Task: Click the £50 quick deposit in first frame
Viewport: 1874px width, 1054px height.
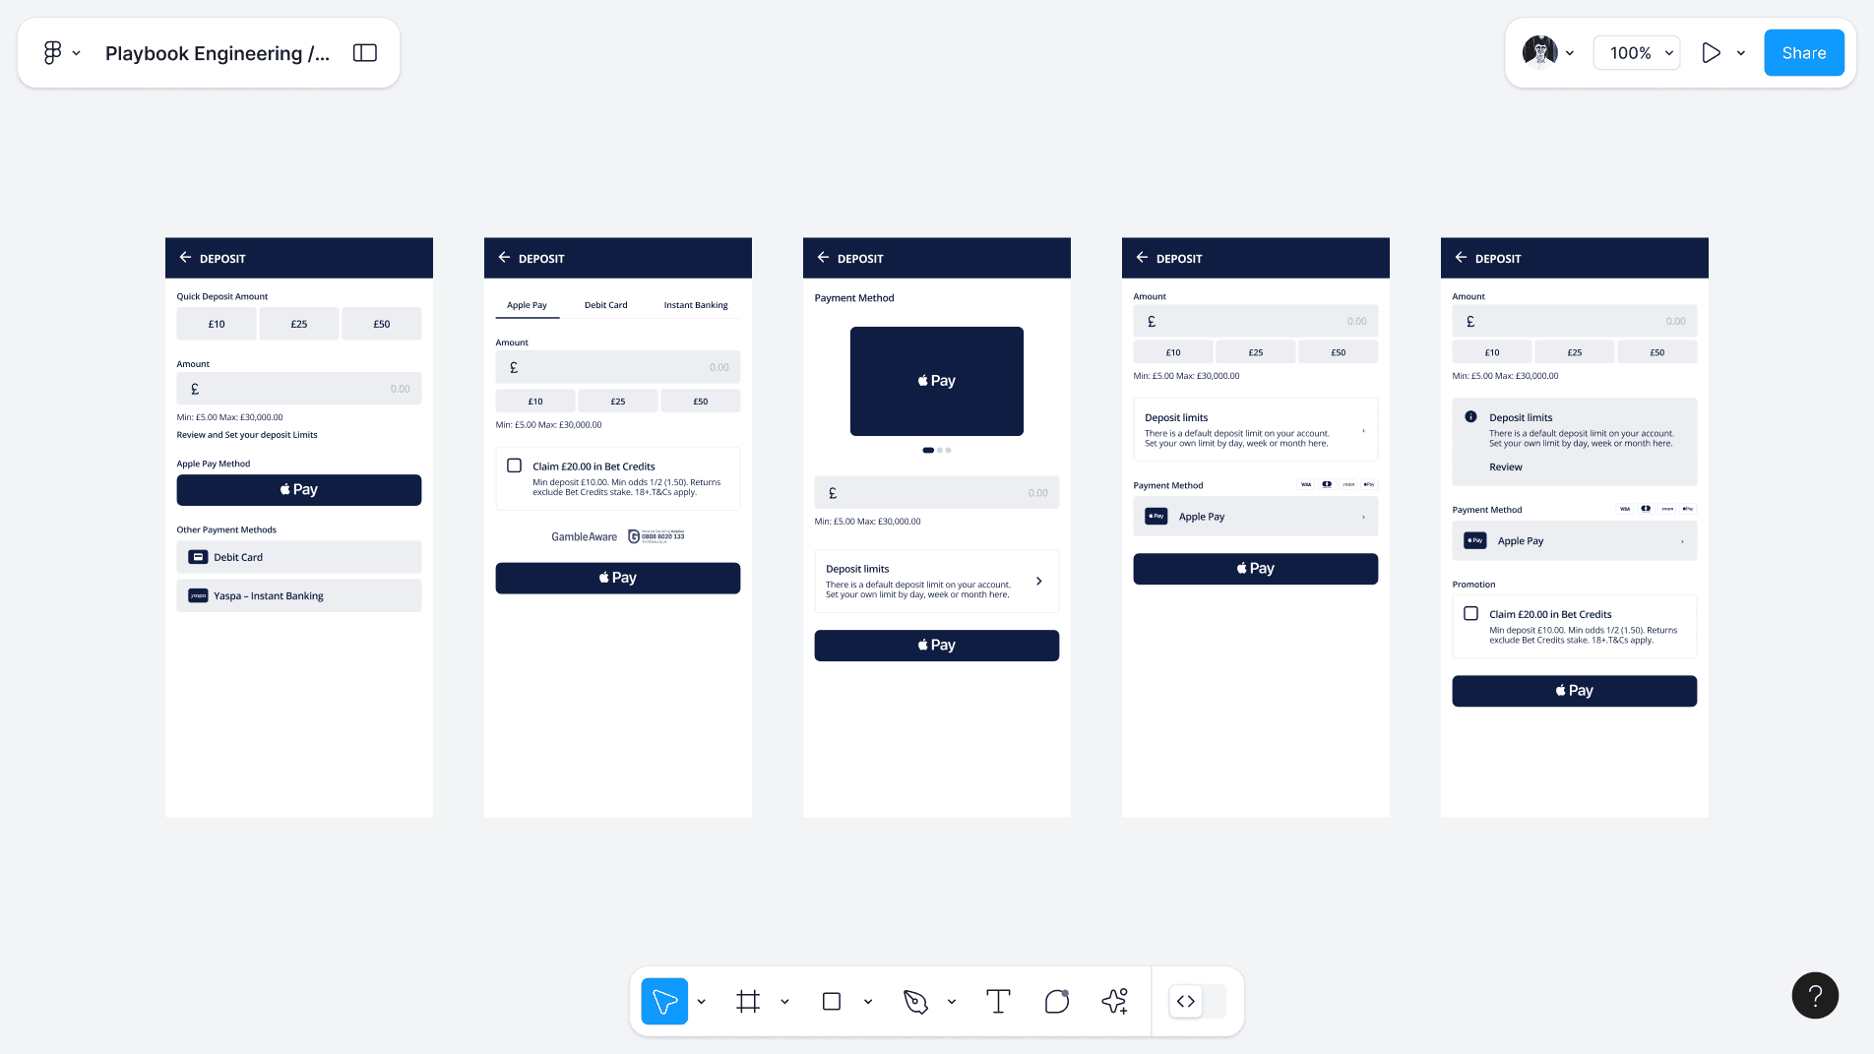Action: pyautogui.click(x=382, y=324)
